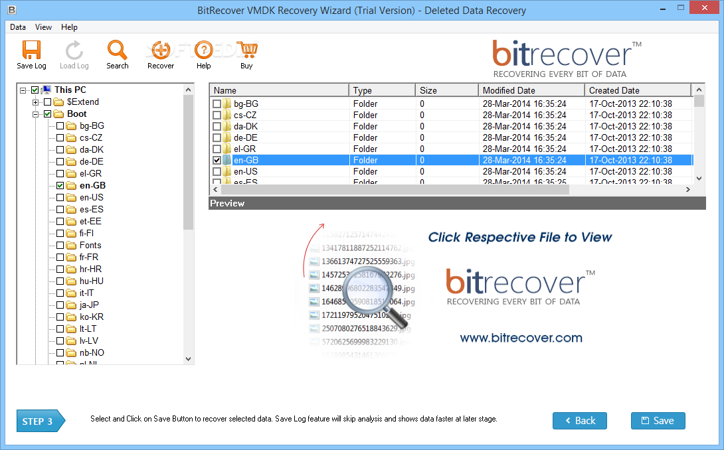Click the ko-KR folder icon in tree
Viewport: 724px width, 450px height.
click(71, 317)
